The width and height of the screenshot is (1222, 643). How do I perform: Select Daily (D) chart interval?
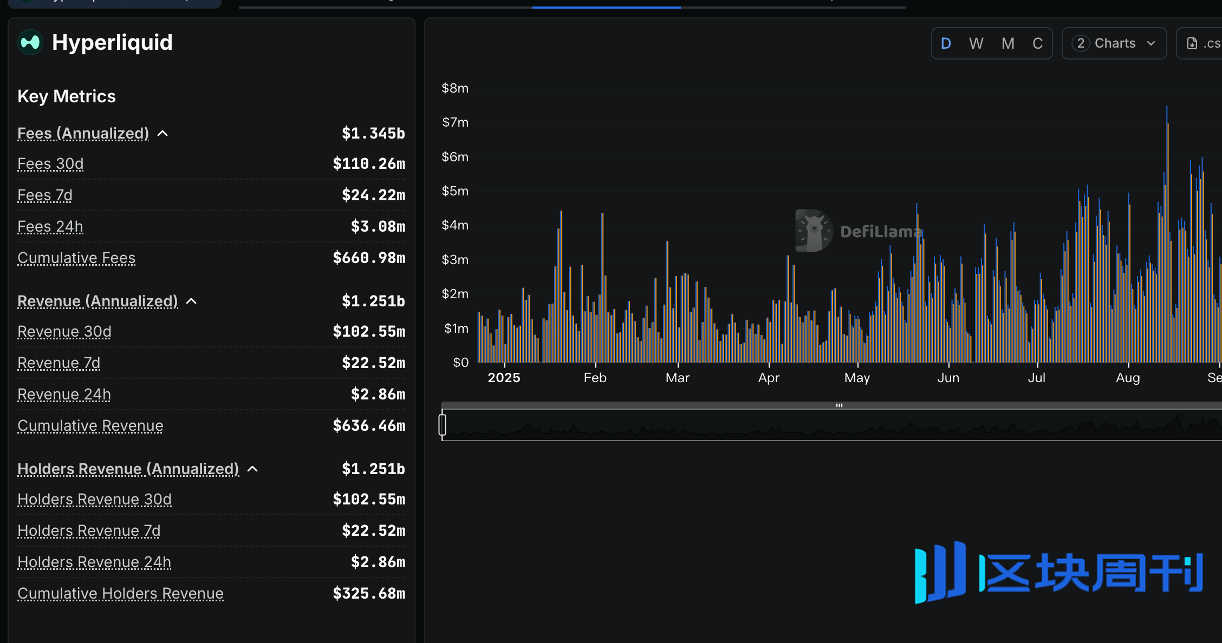click(x=946, y=43)
